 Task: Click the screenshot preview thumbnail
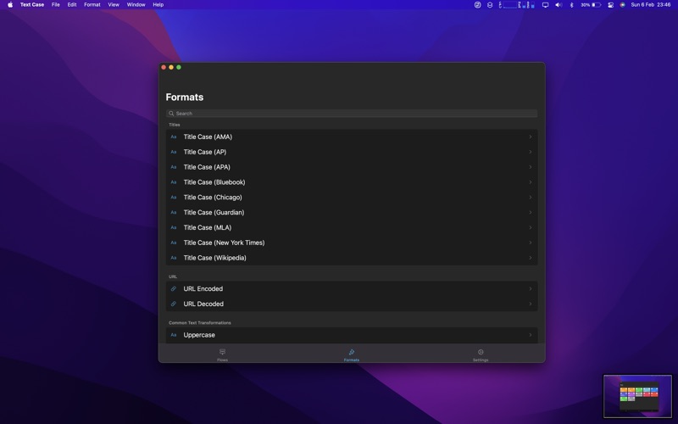click(637, 396)
